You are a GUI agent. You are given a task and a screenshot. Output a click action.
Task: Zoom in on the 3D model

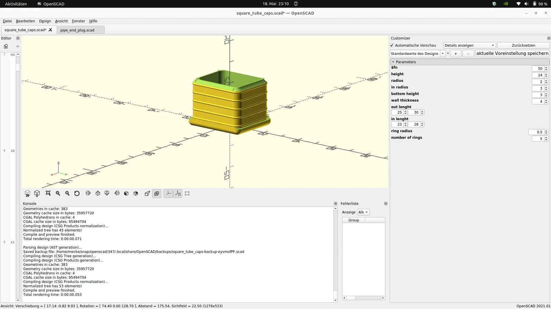pyautogui.click(x=58, y=194)
